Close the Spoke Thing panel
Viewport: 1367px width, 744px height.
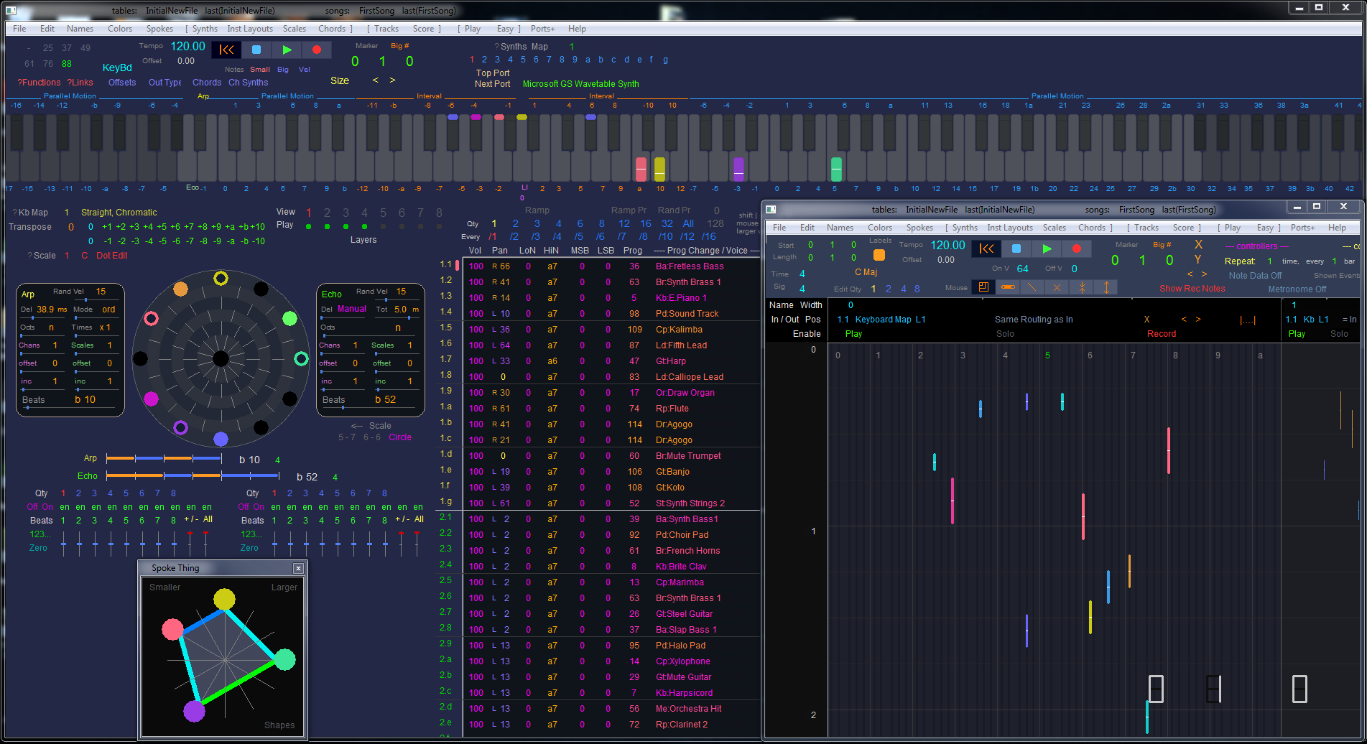[298, 568]
